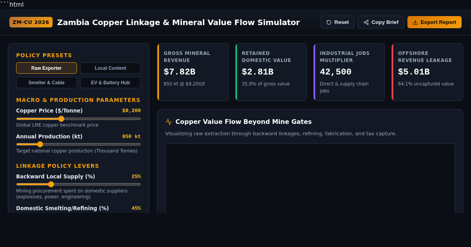Image resolution: width=471 pixels, height=247 pixels.
Task: Click the Linkage Policy Levers heading
Action: click(58, 166)
